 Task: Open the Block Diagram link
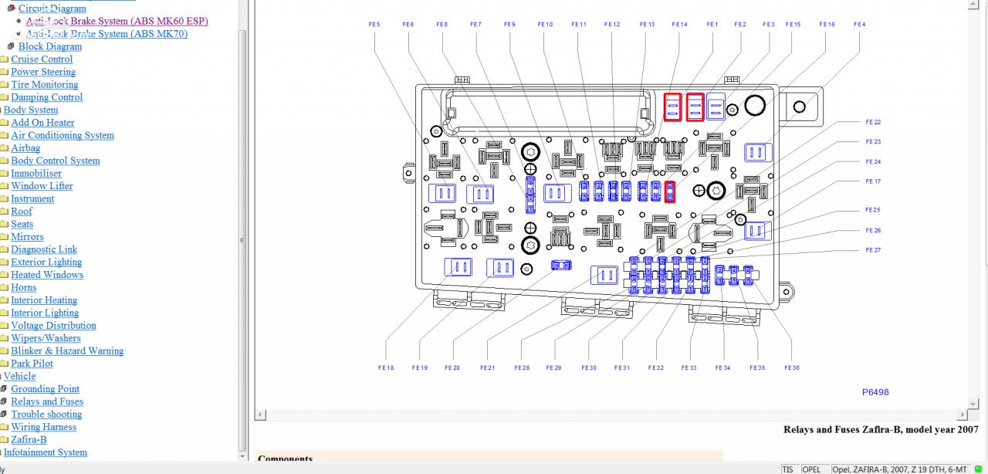(x=50, y=46)
